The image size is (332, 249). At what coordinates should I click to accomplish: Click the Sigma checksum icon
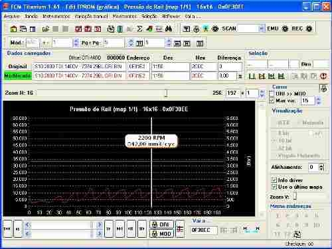tap(139, 28)
